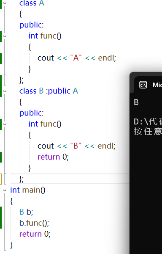
Task: Click the B b; declaration line
Action: pyautogui.click(x=26, y=212)
